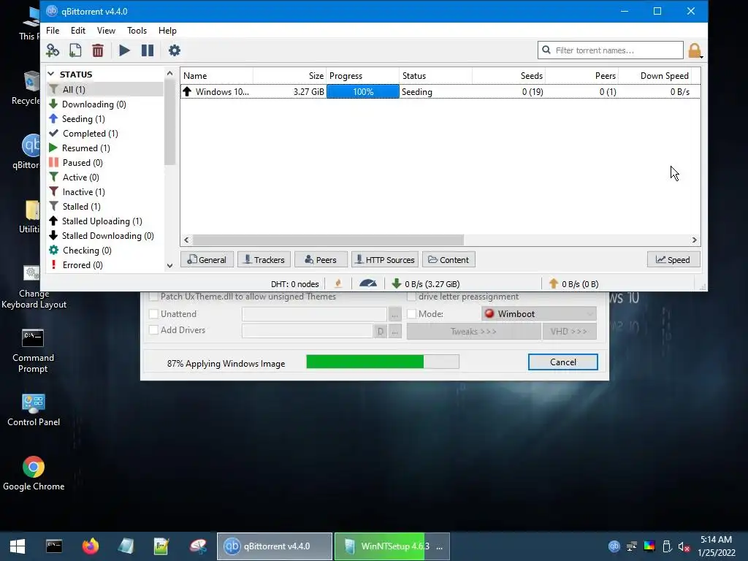Open the View menu
Screen dimensions: 748x561
[x=106, y=31]
